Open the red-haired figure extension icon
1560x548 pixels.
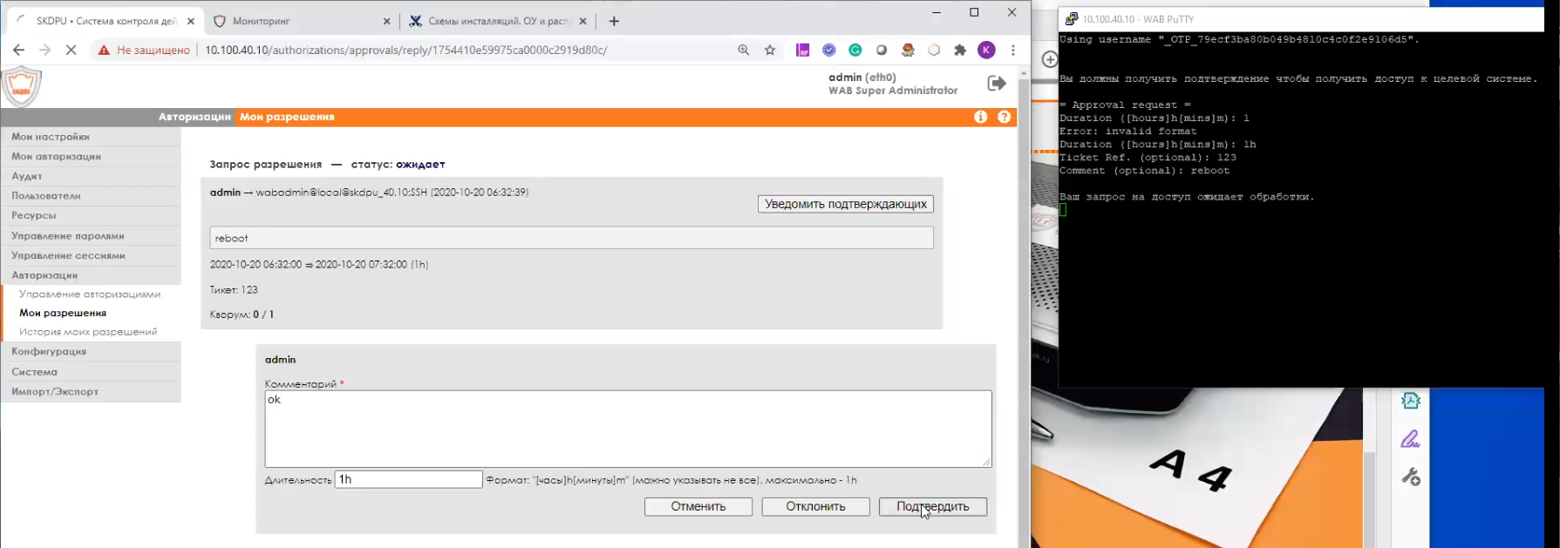click(908, 51)
